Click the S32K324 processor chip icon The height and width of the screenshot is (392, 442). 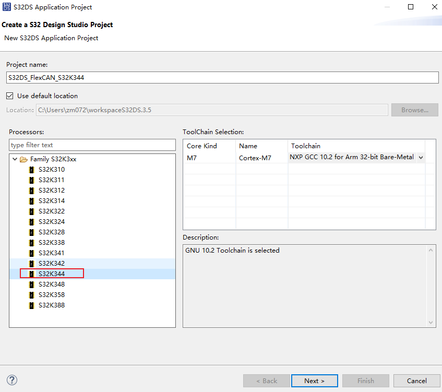31,222
